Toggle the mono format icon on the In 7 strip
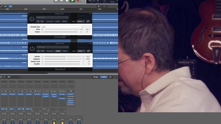 (x=10, y=91)
